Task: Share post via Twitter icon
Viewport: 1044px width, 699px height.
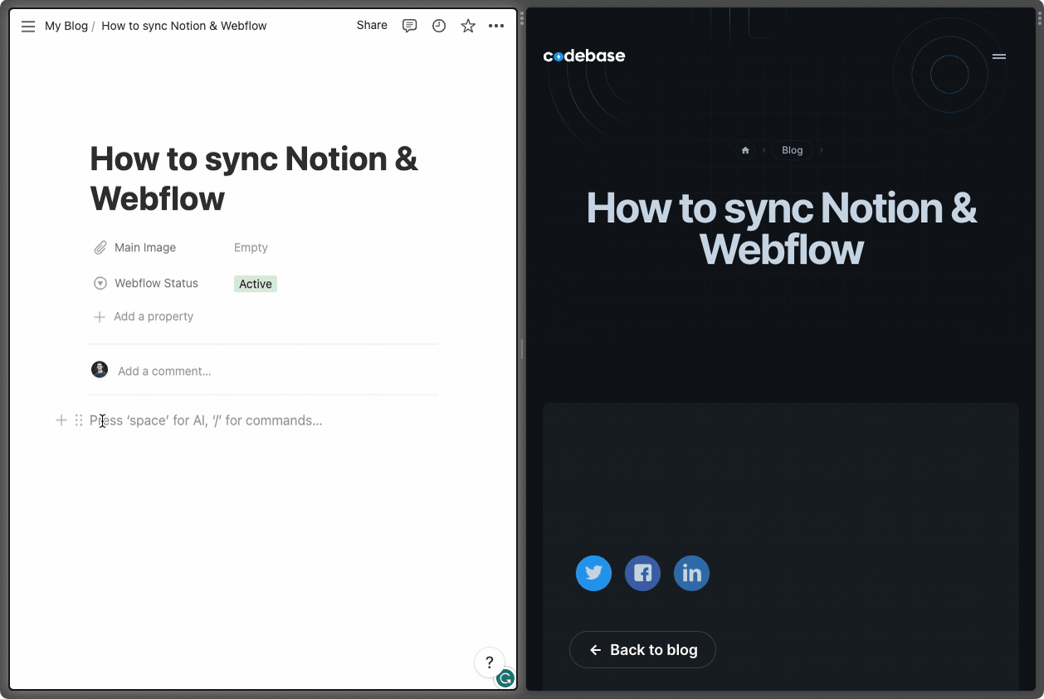Action: tap(593, 573)
